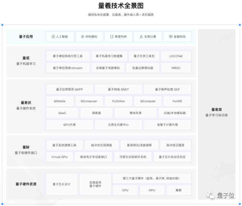Open the QComposer box

(89, 101)
